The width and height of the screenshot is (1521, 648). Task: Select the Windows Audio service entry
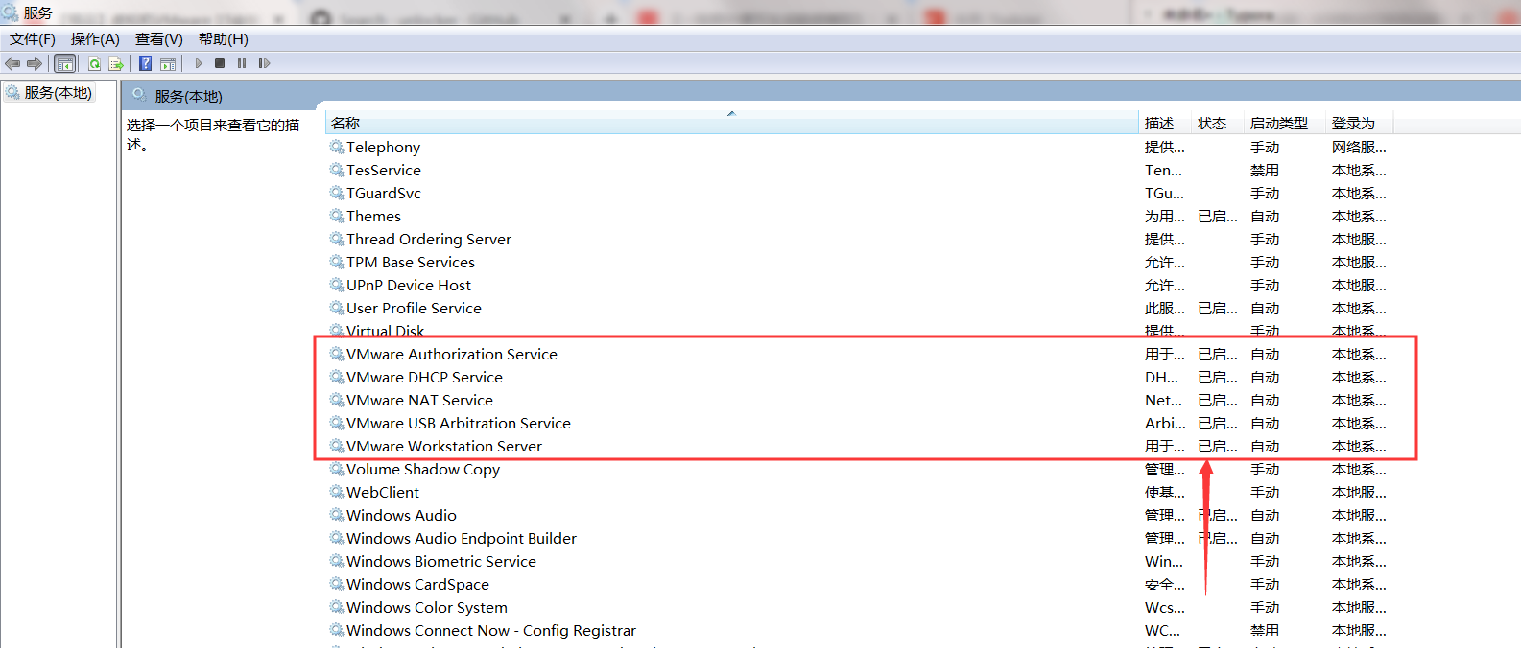(401, 516)
